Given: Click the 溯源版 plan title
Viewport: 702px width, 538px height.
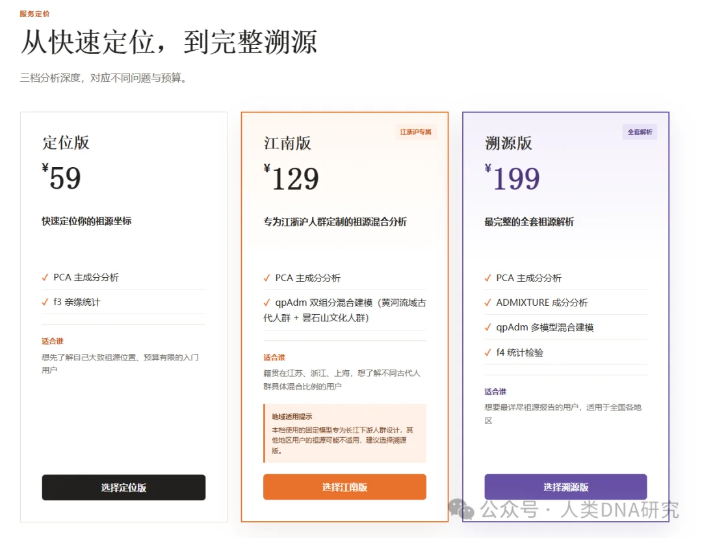Looking at the screenshot, I should coord(508,143).
